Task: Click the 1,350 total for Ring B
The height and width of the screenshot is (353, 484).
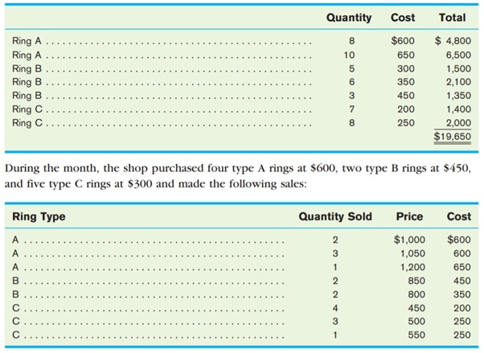Action: (x=457, y=96)
